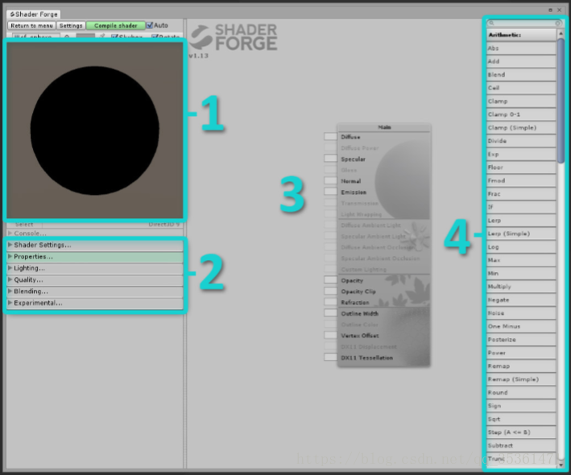Clear the node search with its cancel icon
571x475 pixels.
point(558,23)
